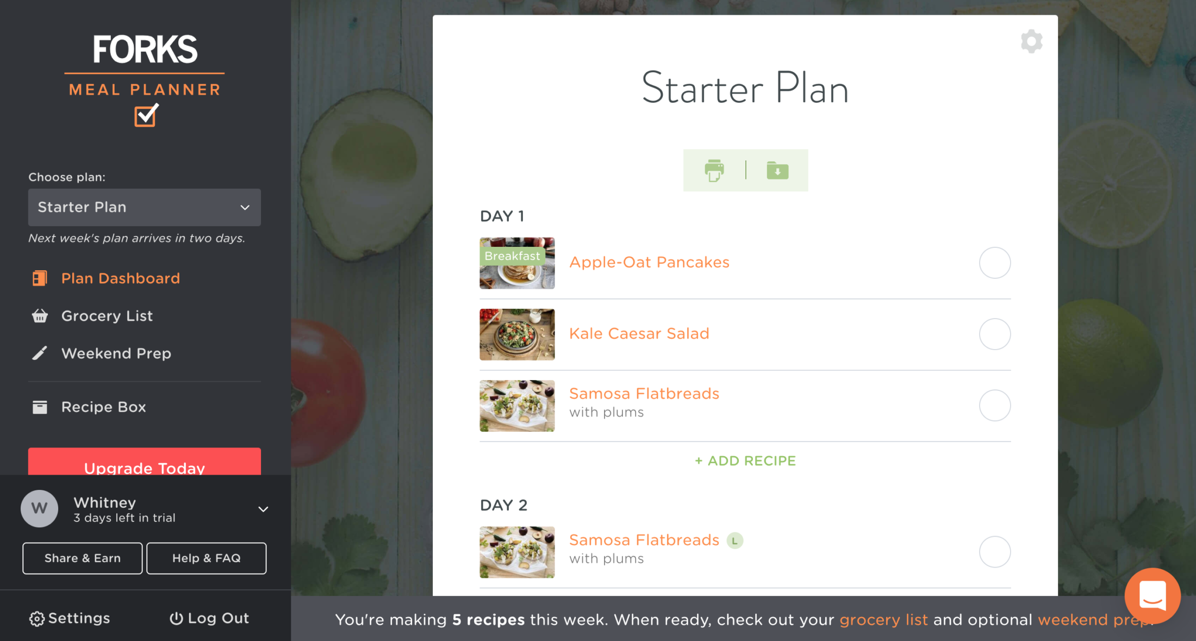The image size is (1196, 641).
Task: Click the Recipe Box icon
Action: point(40,407)
